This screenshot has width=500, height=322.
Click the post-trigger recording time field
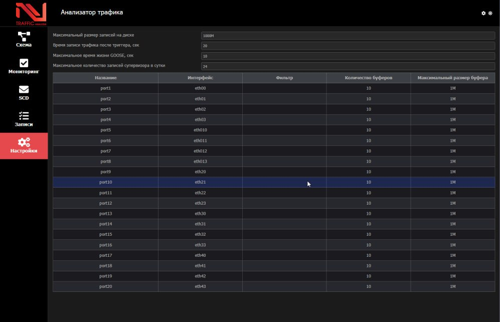coord(348,46)
